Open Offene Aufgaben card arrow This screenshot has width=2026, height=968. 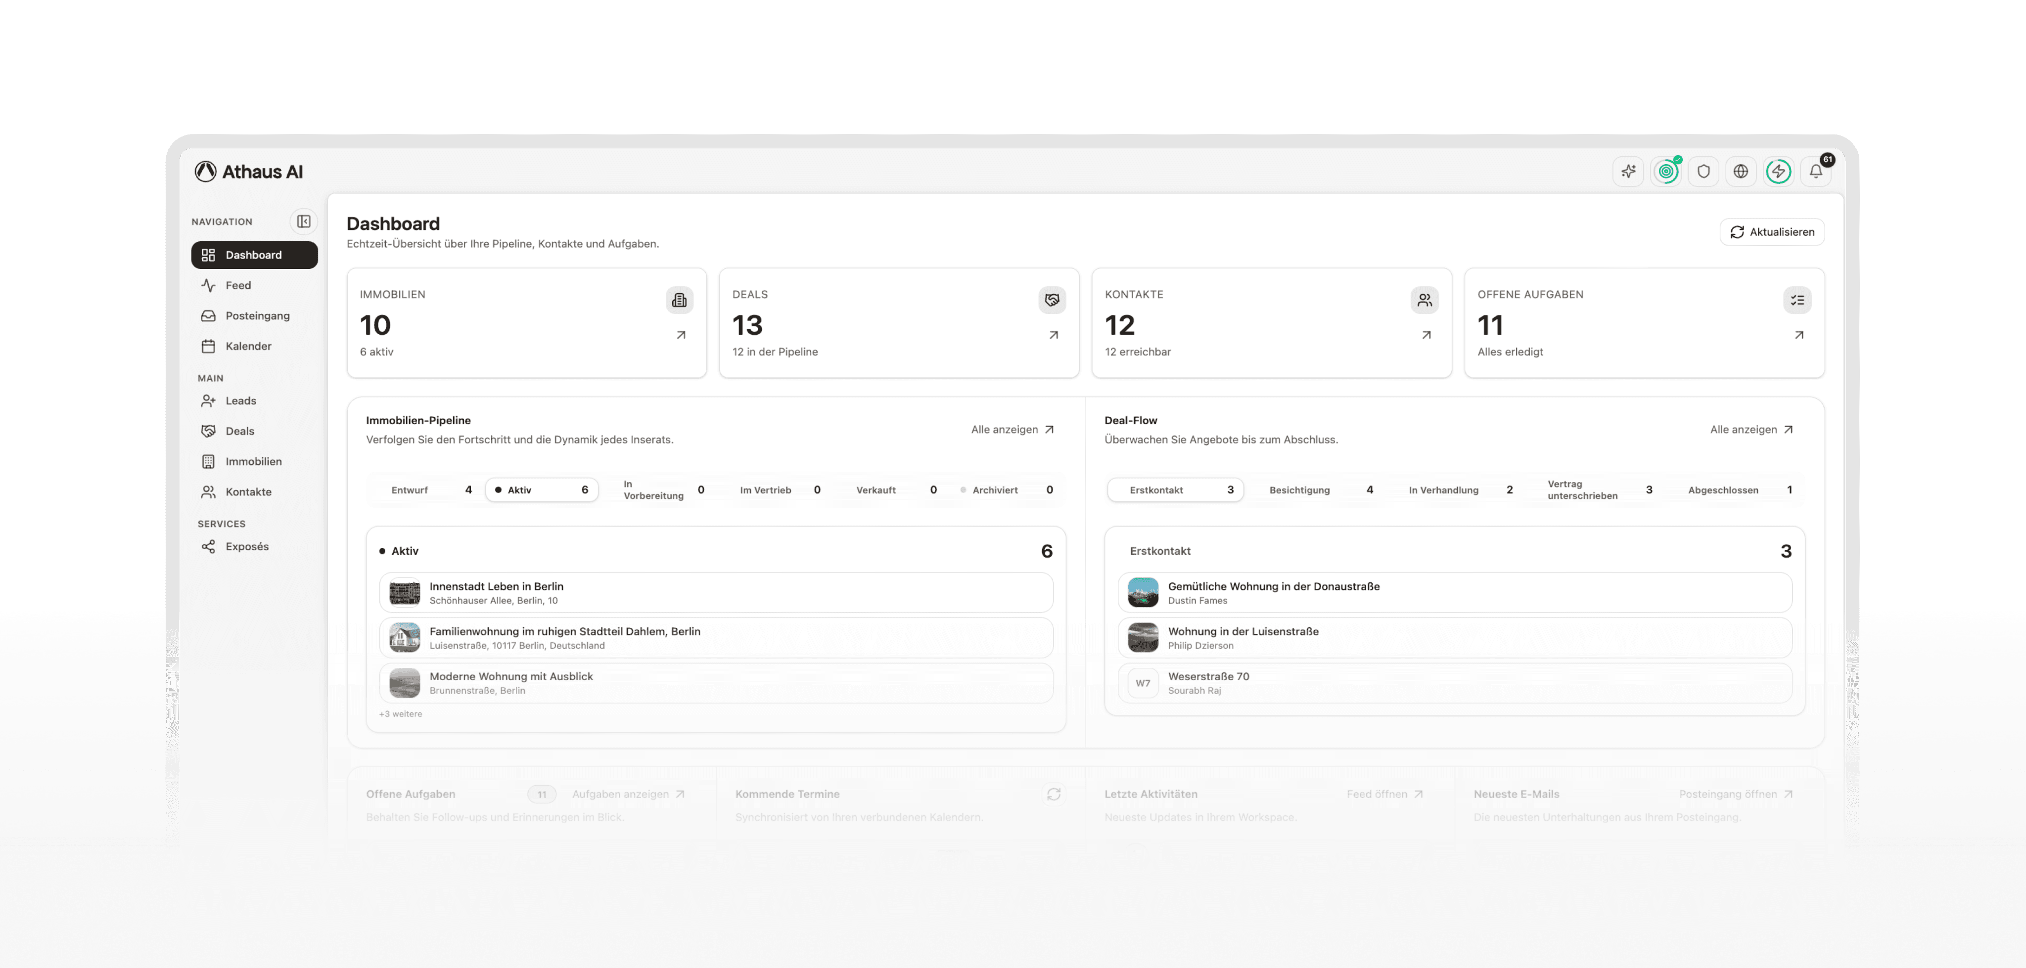point(1798,336)
